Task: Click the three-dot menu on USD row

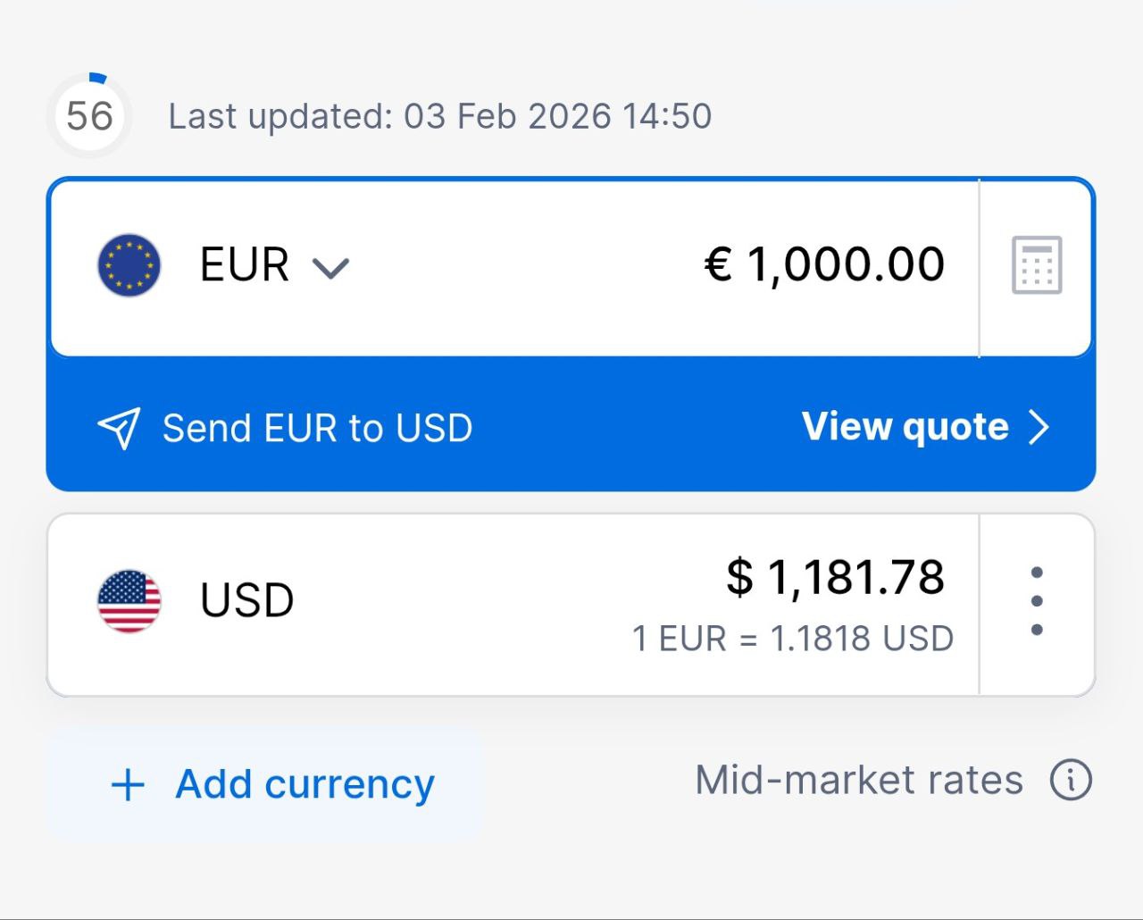Action: [x=1037, y=601]
